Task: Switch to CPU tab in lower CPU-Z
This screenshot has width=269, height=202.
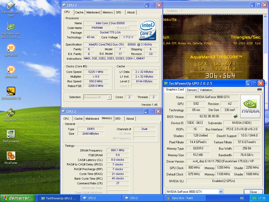Action: point(66,119)
